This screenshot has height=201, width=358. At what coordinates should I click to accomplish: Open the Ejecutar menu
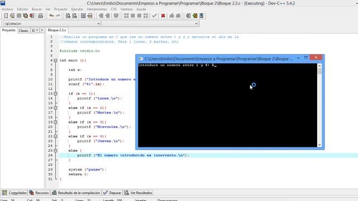click(77, 9)
